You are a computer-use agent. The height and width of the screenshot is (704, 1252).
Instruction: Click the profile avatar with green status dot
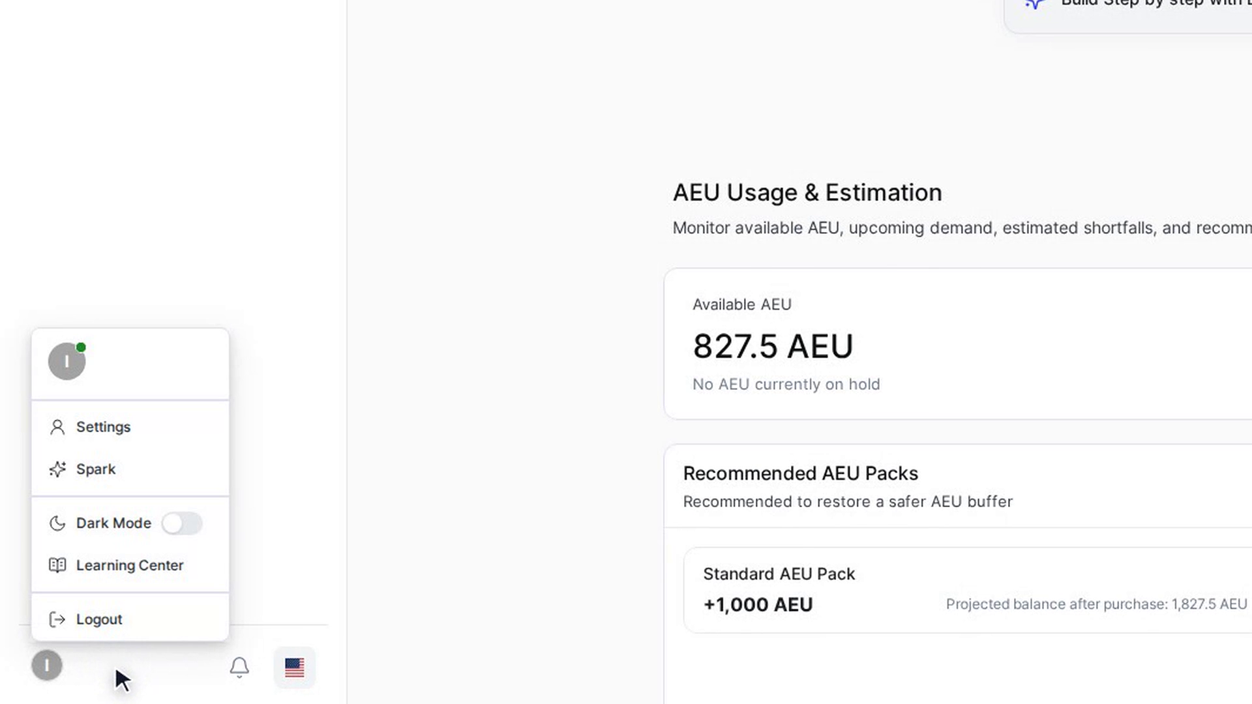[67, 361]
